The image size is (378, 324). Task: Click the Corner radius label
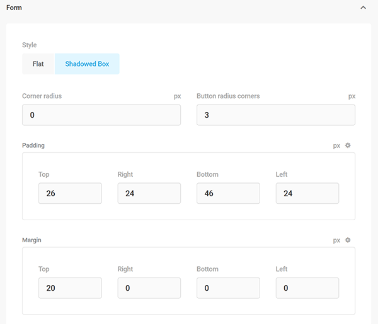click(x=42, y=96)
